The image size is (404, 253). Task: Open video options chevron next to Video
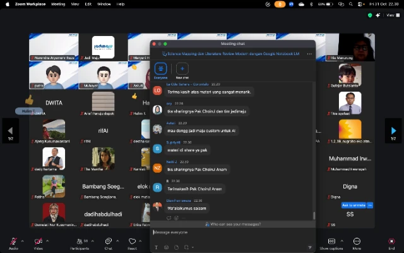(47, 241)
